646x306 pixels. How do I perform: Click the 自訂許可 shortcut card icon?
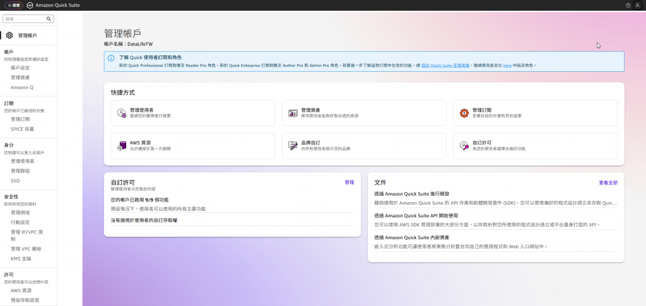click(x=464, y=145)
